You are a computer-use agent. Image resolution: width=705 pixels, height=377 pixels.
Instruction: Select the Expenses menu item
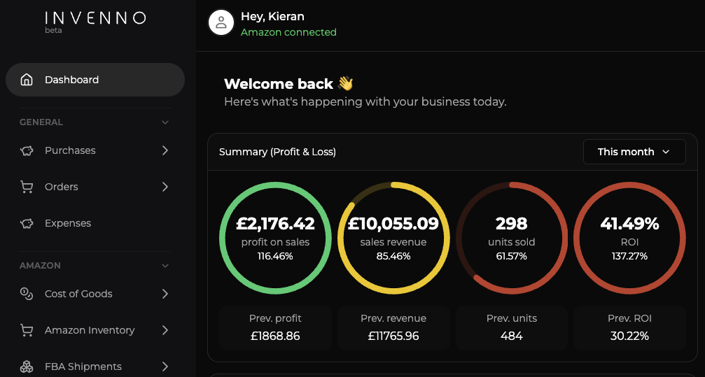click(x=68, y=223)
